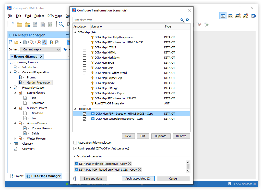Check the DITA Map EPUB scenario box
Image resolution: width=263 pixels, height=191 pixels.
click(x=84, y=63)
